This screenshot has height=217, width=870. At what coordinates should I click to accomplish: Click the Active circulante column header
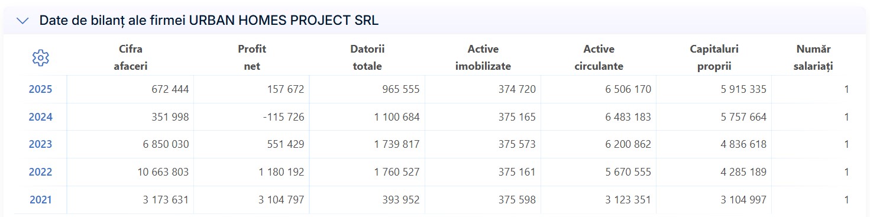(x=599, y=57)
